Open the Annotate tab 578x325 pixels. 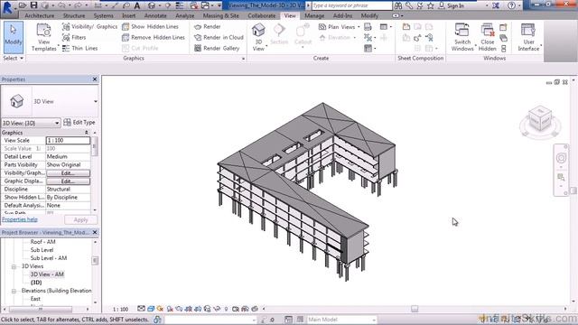click(x=155, y=16)
